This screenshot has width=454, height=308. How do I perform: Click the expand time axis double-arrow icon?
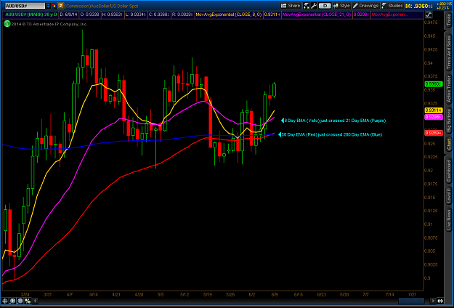coord(439,301)
